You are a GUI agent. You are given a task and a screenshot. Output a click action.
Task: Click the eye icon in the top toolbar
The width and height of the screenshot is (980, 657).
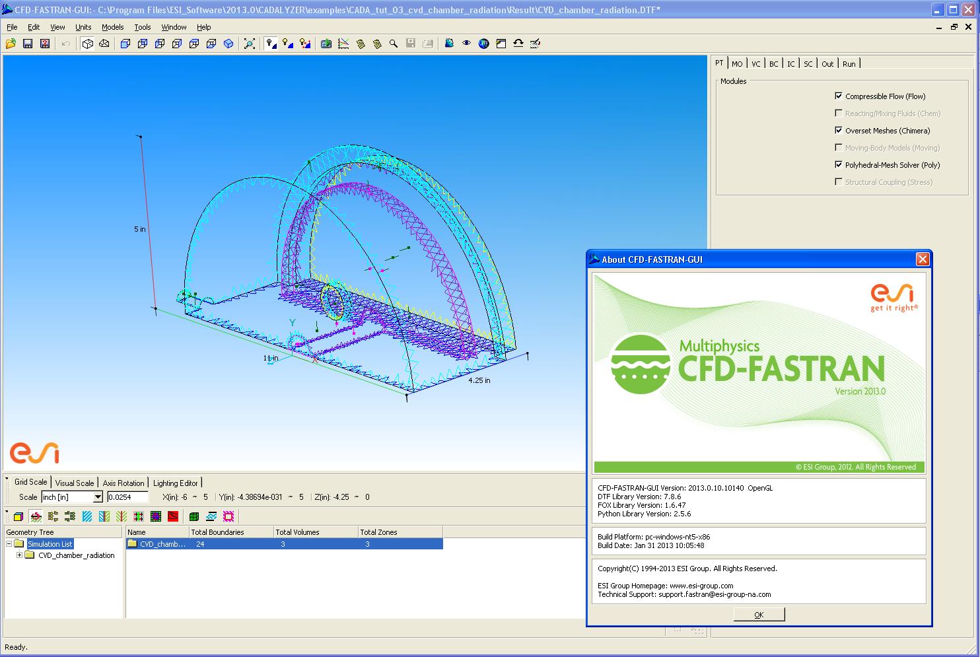(x=466, y=44)
